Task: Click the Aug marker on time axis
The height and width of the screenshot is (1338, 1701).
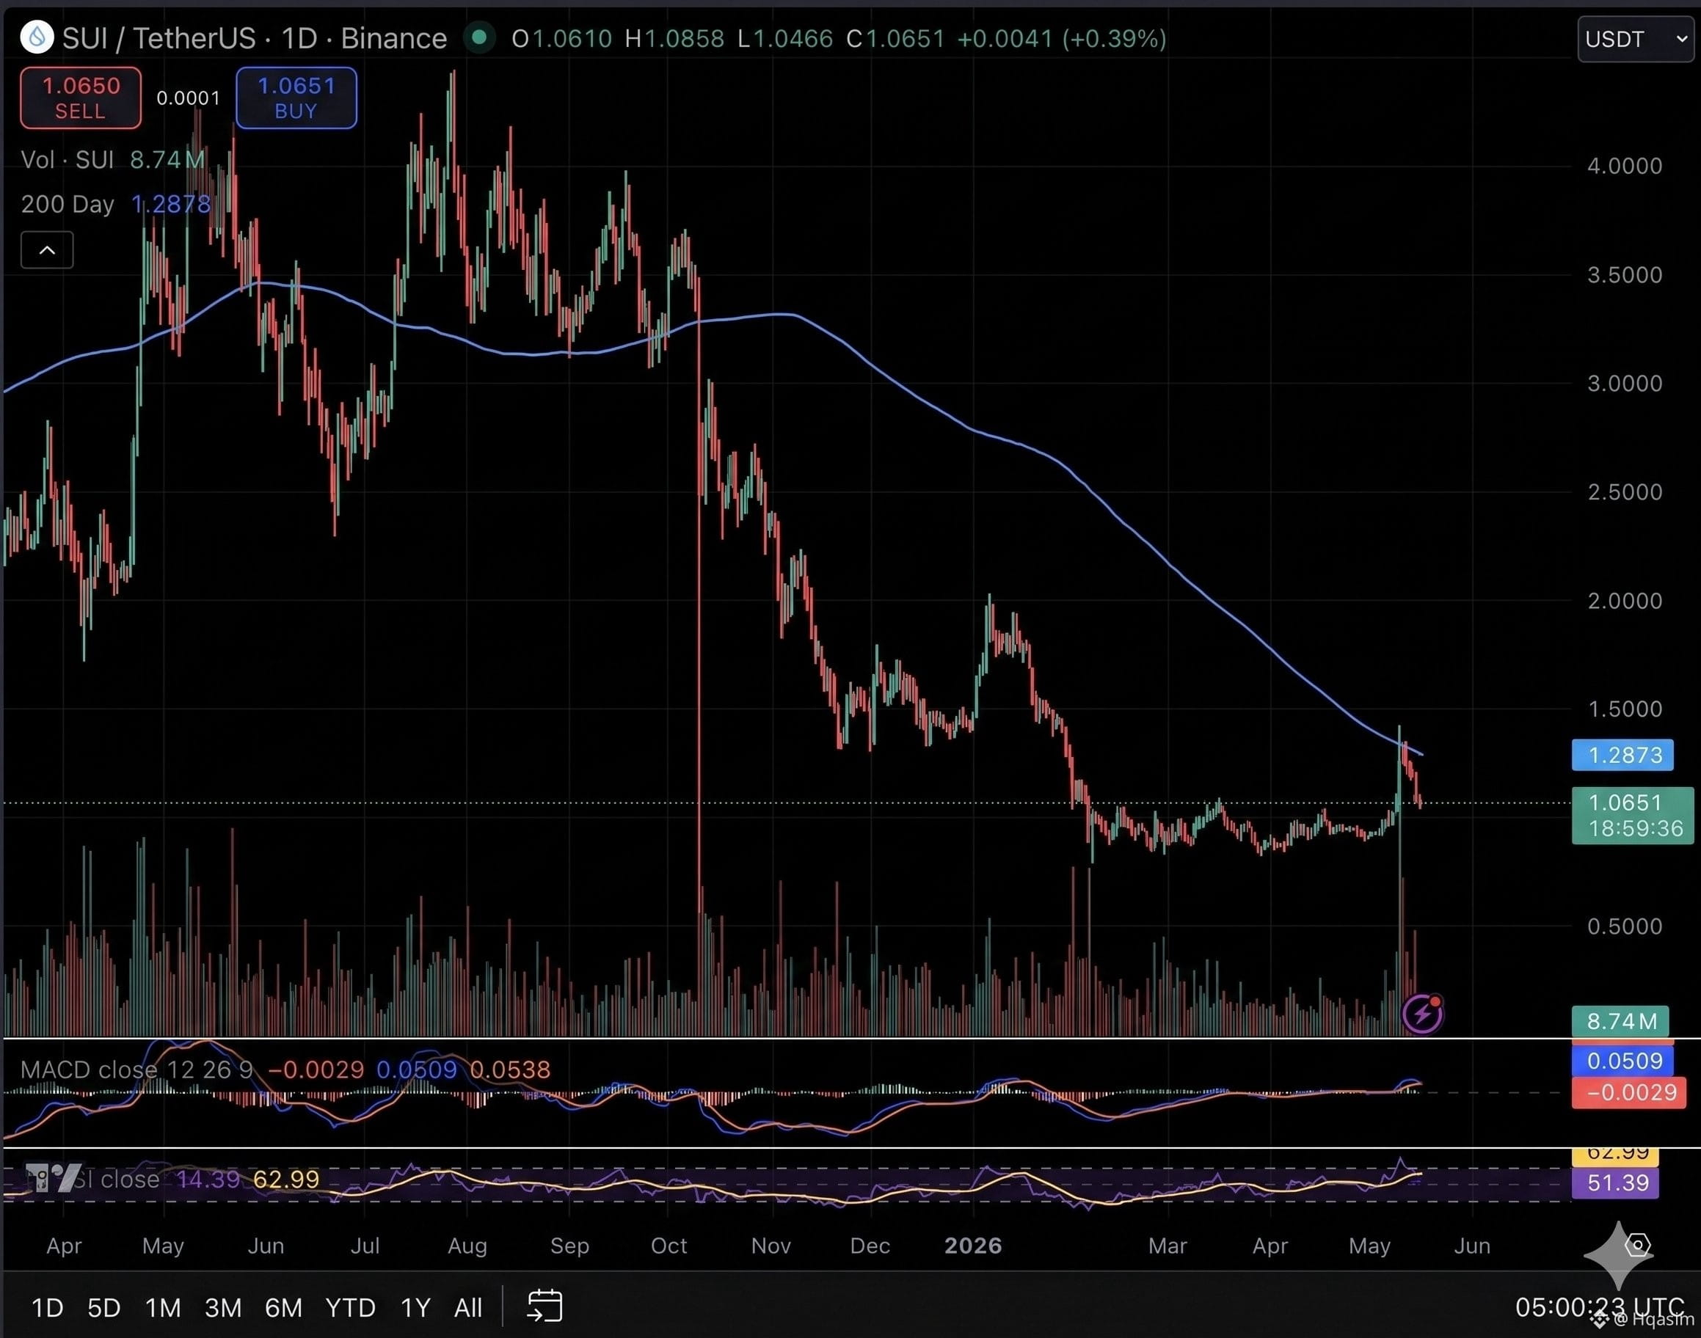Action: tap(467, 1246)
